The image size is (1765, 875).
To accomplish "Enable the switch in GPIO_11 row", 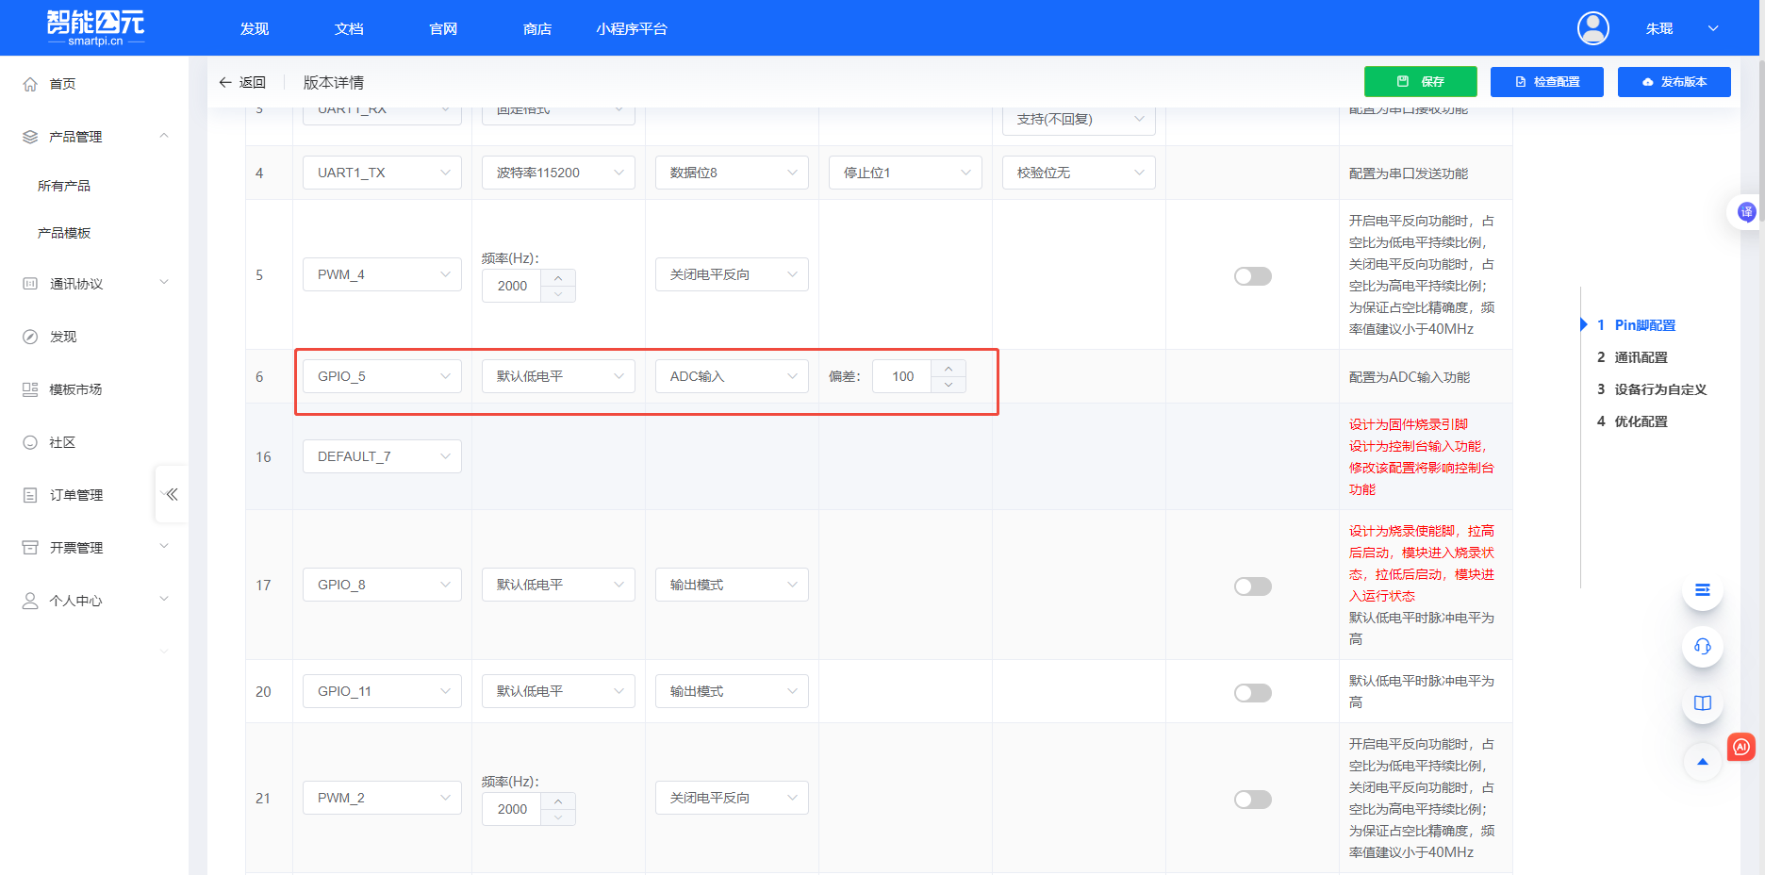I will pyautogui.click(x=1252, y=691).
